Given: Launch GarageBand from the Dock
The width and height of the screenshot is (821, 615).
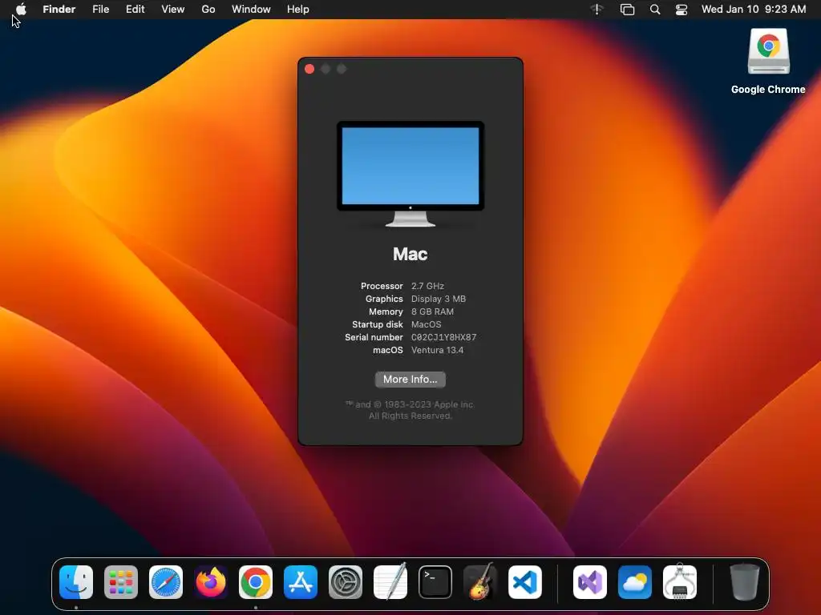Looking at the screenshot, I should (479, 581).
